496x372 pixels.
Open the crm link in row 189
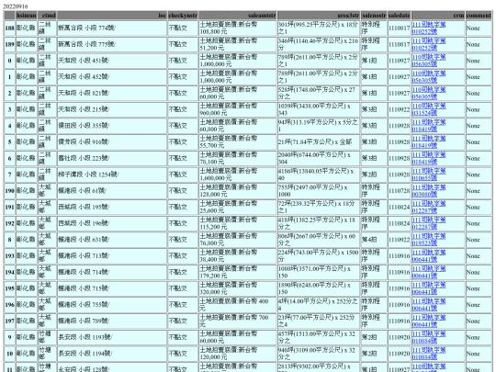pyautogui.click(x=429, y=44)
